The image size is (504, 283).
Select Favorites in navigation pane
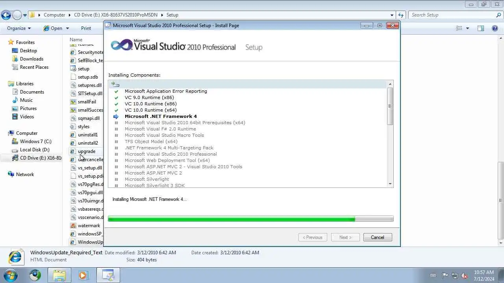pos(25,42)
